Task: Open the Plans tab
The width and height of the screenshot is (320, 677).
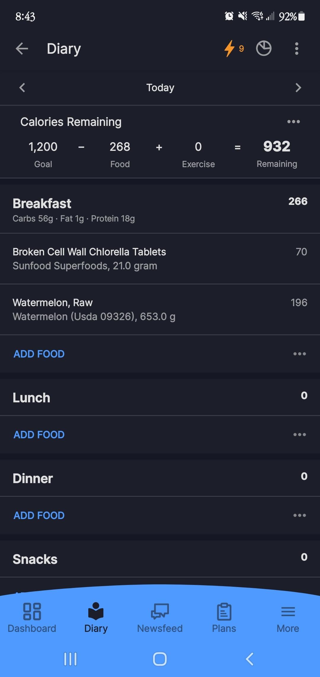Action: 224,618
